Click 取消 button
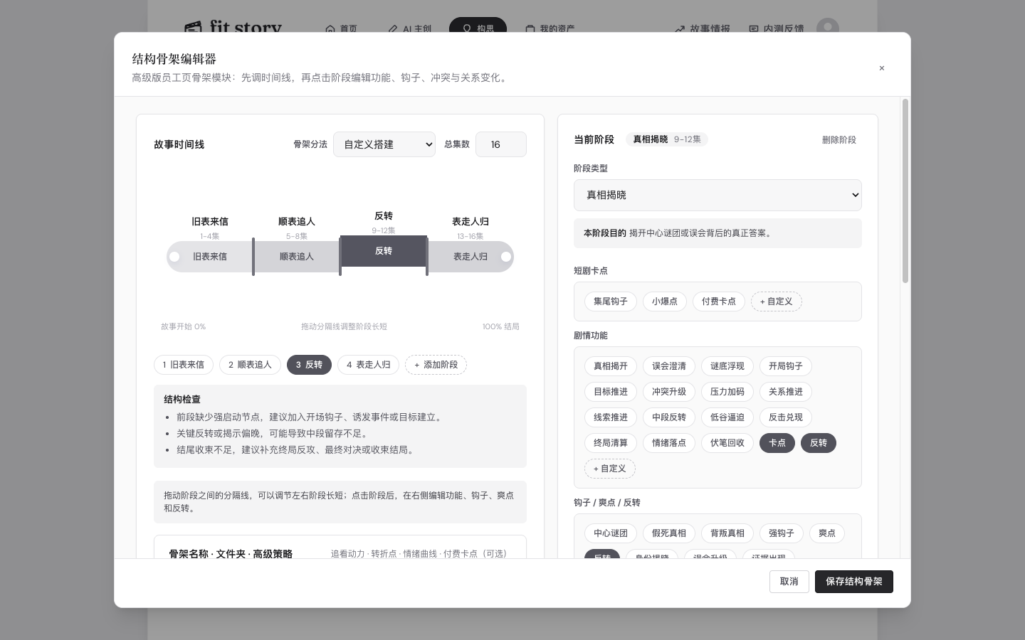Image resolution: width=1025 pixels, height=640 pixels. (789, 582)
